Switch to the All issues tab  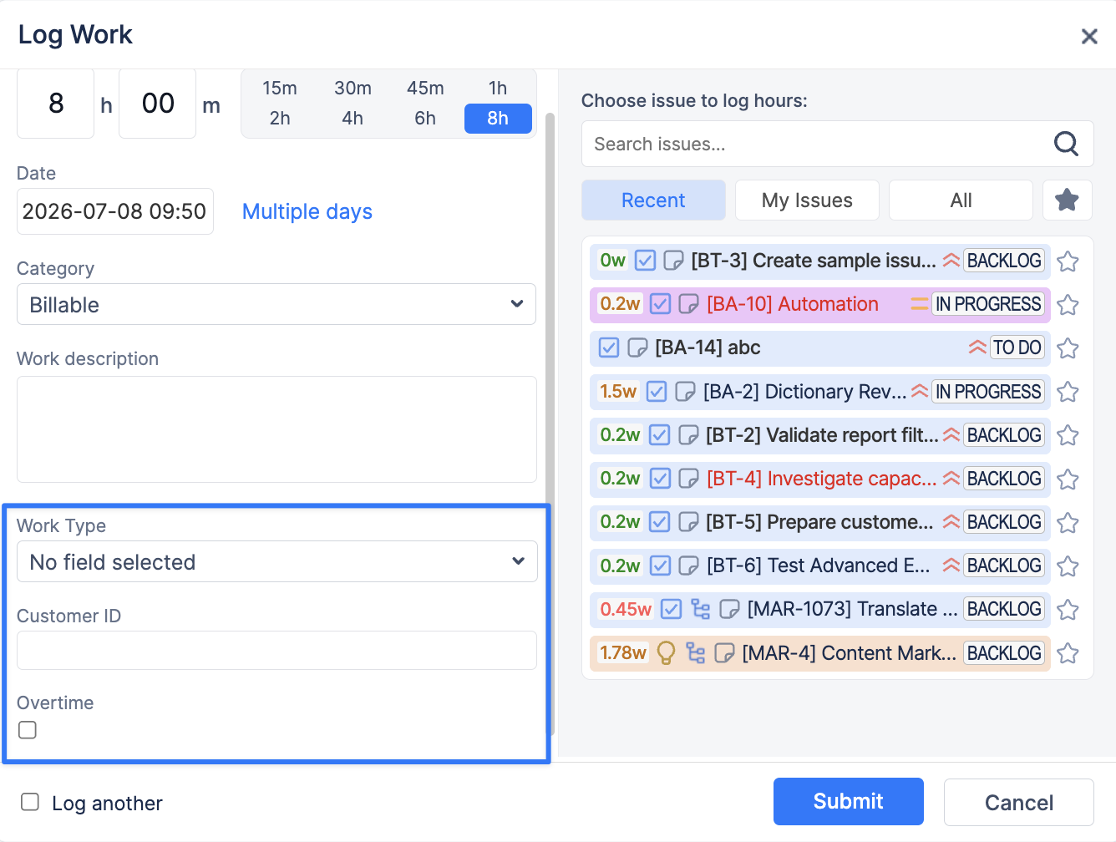[961, 200]
